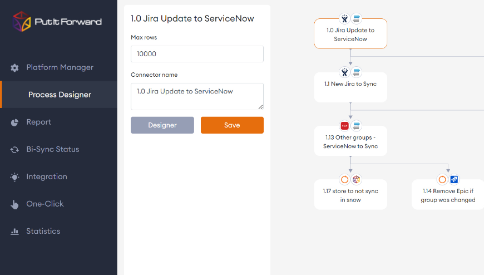Select the 1.17 store to not sync node
This screenshot has height=275, width=484.
point(350,195)
